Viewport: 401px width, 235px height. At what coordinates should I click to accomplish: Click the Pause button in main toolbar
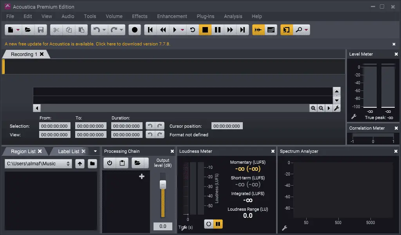[218, 30]
